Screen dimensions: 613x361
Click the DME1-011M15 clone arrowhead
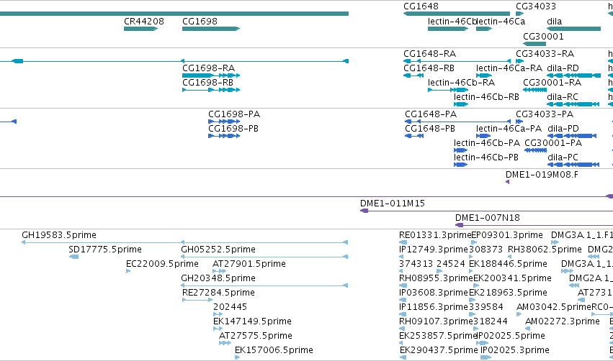(x=364, y=211)
